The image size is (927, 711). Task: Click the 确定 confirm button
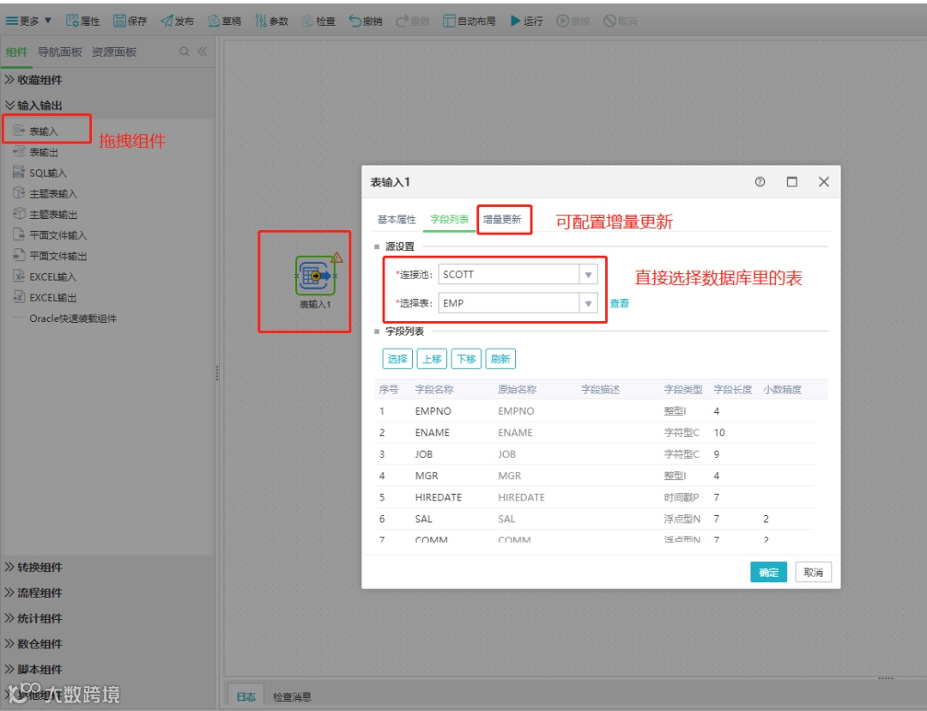pos(768,572)
